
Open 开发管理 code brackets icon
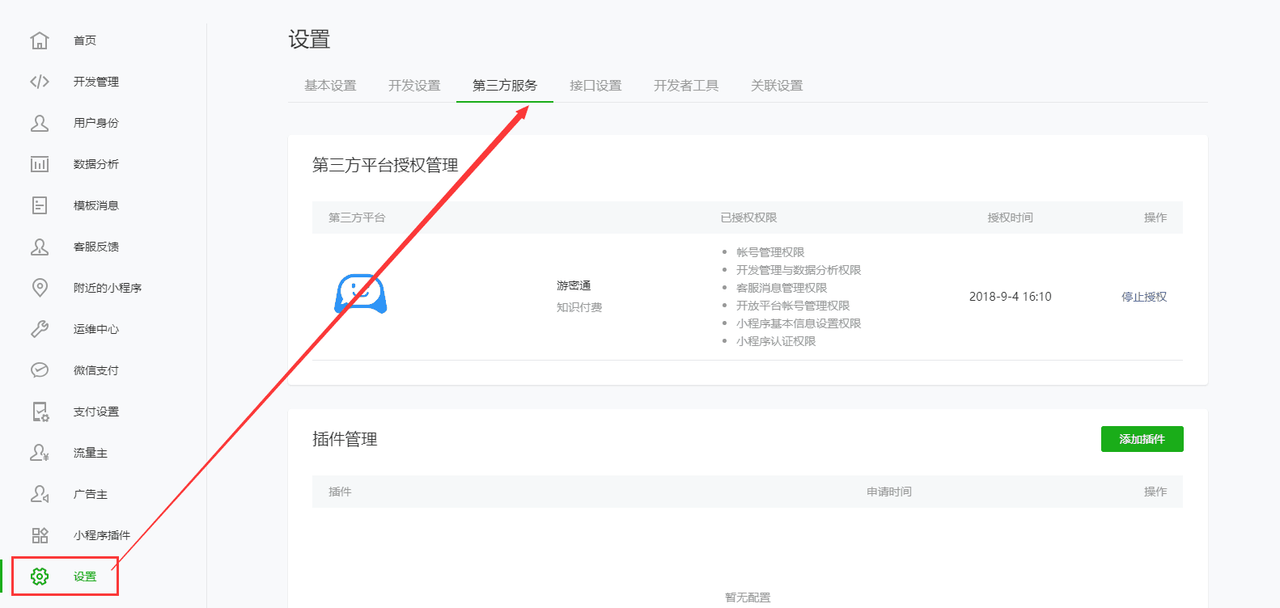(x=40, y=82)
